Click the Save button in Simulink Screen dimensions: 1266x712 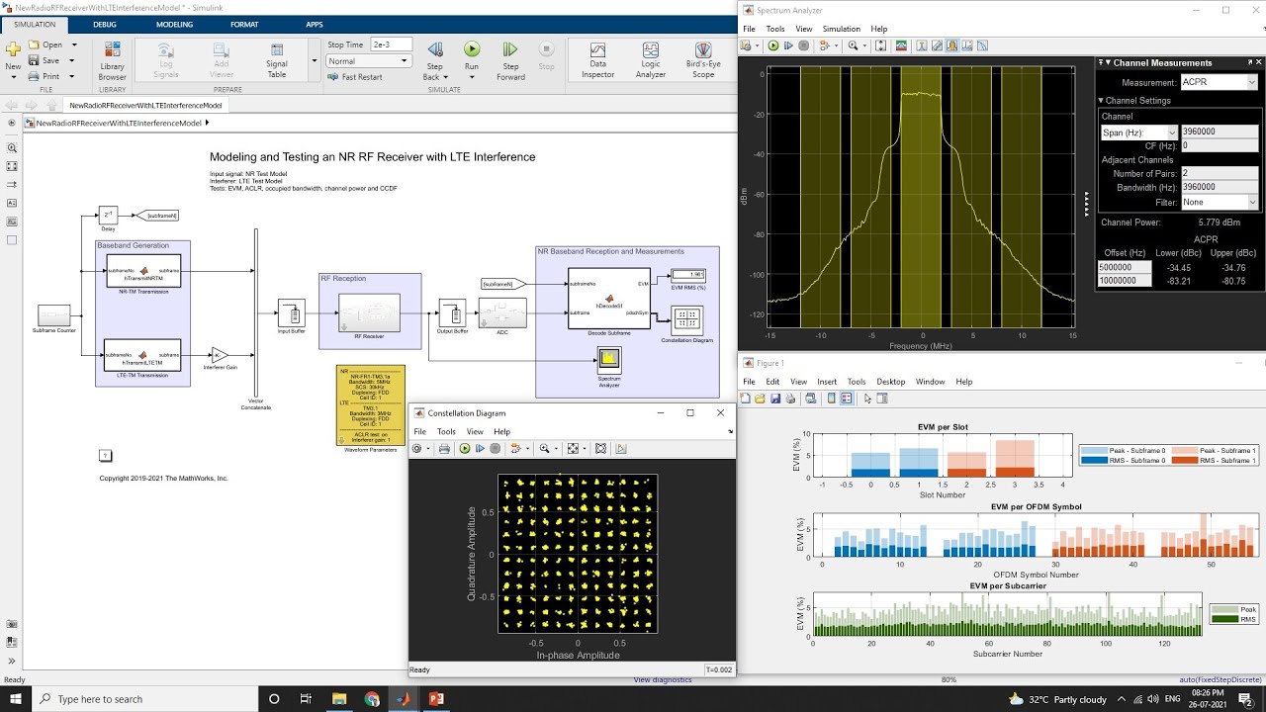[45, 60]
